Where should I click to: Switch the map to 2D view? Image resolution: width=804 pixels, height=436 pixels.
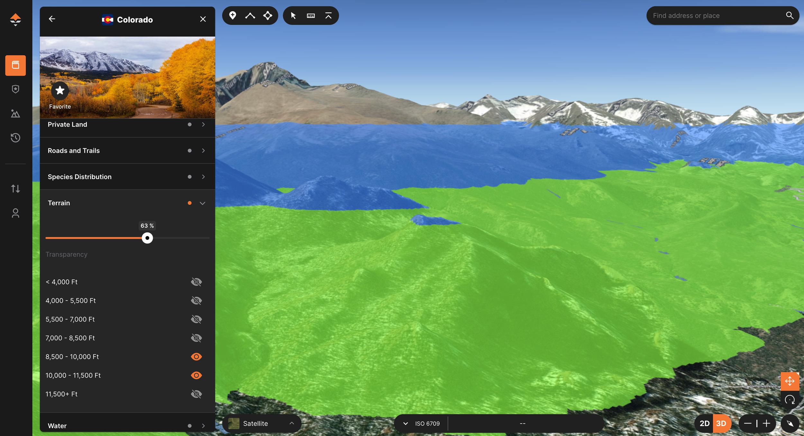pyautogui.click(x=704, y=423)
